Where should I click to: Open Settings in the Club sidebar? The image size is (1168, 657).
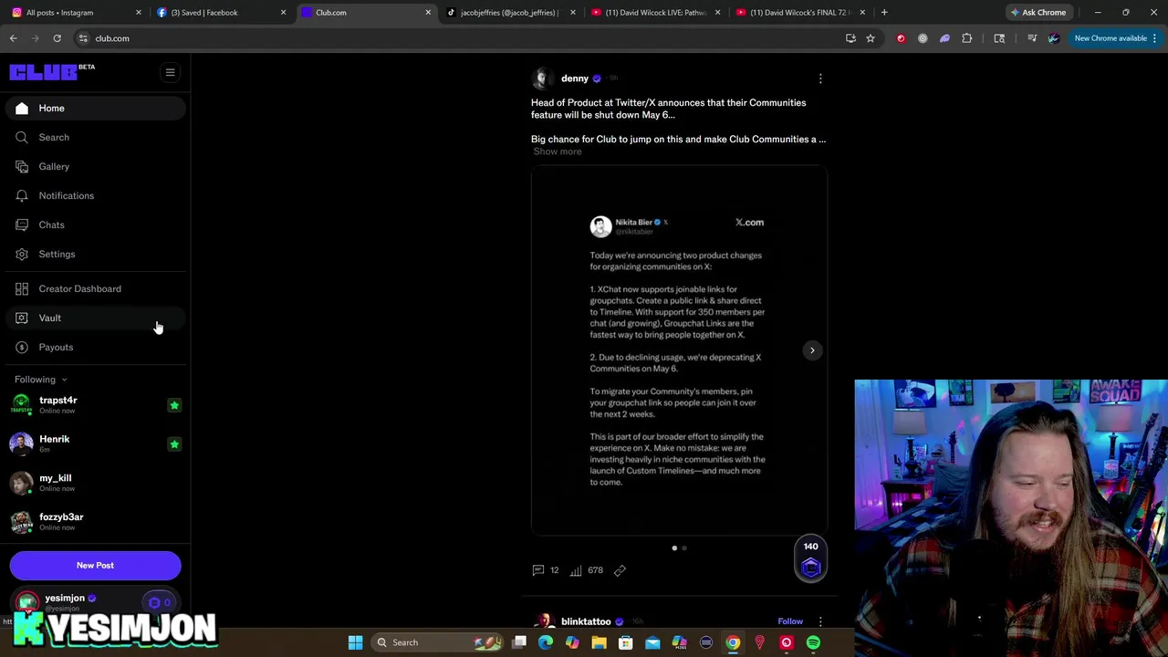[95, 254]
